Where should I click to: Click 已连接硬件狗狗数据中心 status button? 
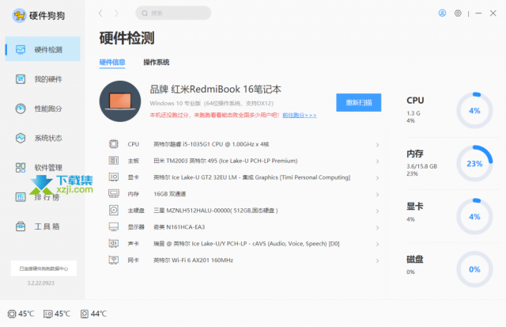[x=43, y=268]
